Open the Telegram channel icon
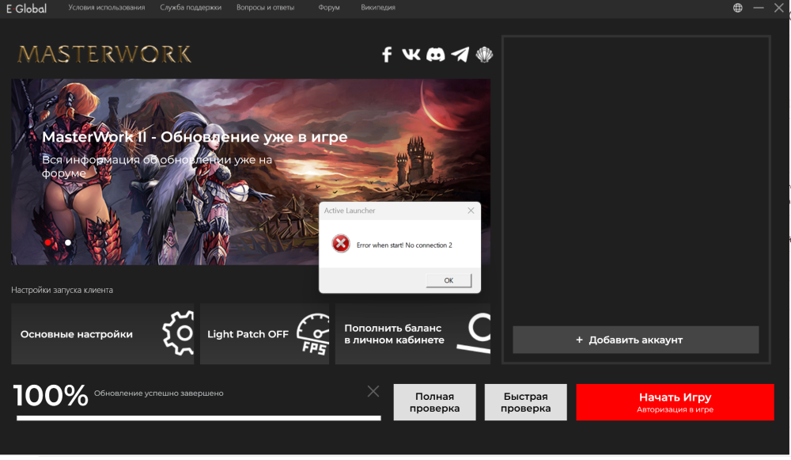This screenshot has height=460, width=791. pos(460,55)
